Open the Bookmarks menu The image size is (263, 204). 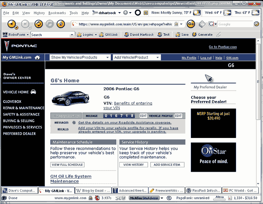click(57, 13)
